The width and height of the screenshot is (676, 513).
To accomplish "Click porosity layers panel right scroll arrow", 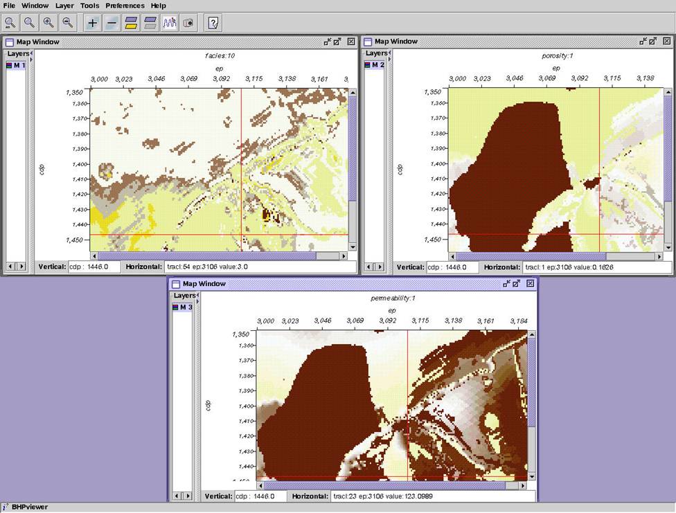I will click(x=380, y=267).
